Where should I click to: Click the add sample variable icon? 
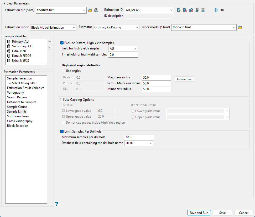tap(50, 42)
